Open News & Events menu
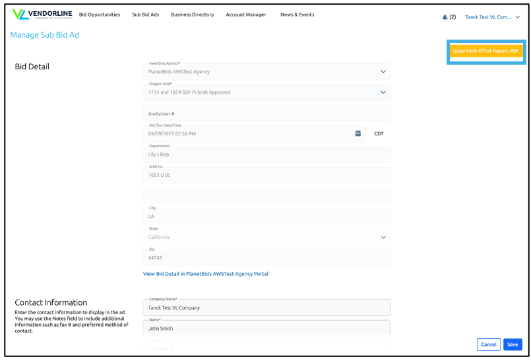This screenshot has height=361, width=531. (x=297, y=15)
